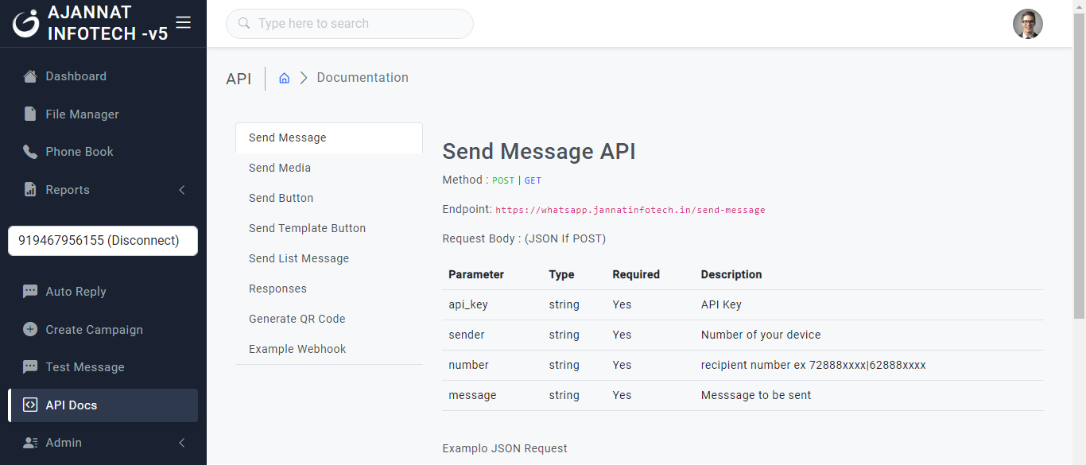
Task: Click the API Docs code icon
Action: point(30,405)
